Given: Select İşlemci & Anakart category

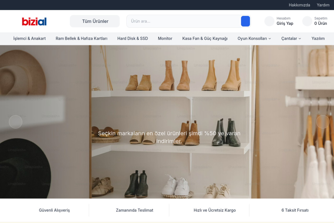Looking at the screenshot, I should coord(29,38).
